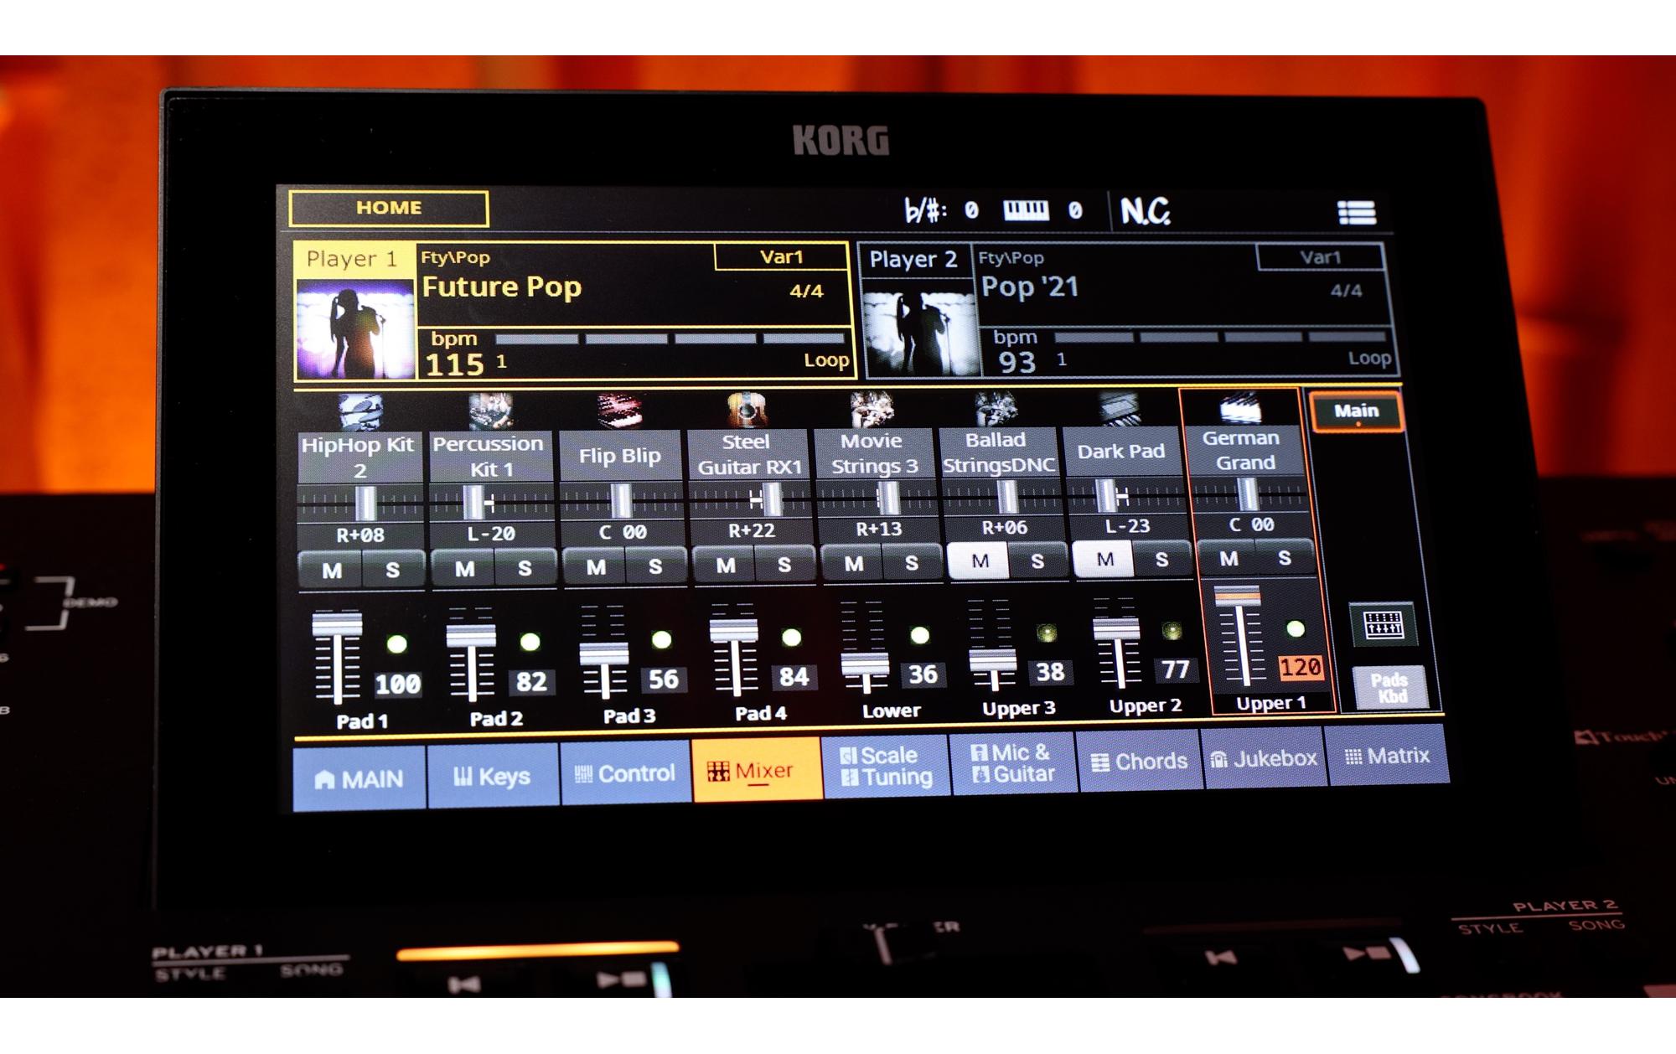Tap the German Grand piano icon
This screenshot has width=1676, height=1054.
pos(1240,409)
